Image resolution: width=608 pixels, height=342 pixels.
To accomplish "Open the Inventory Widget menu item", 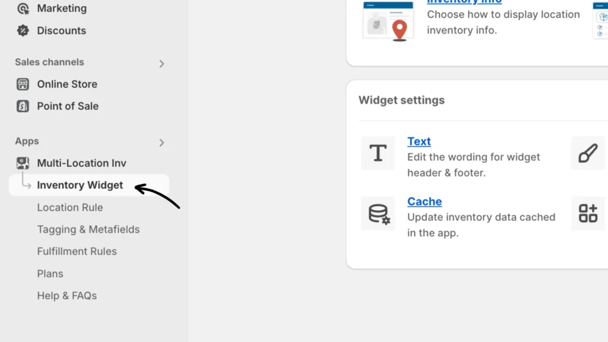I will pos(80,185).
